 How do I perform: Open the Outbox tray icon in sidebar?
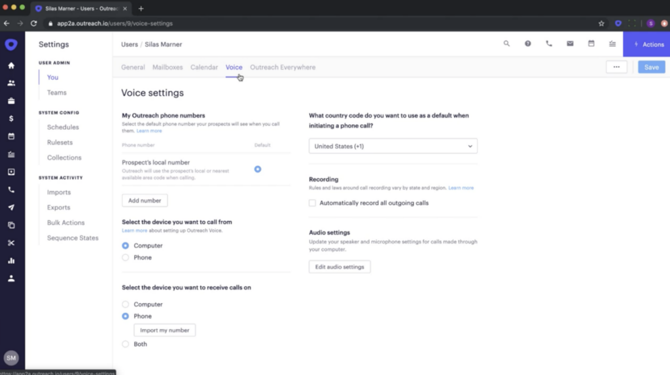pyautogui.click(x=11, y=172)
